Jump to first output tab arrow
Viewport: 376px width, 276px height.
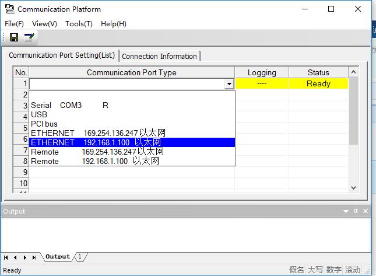[6, 257]
